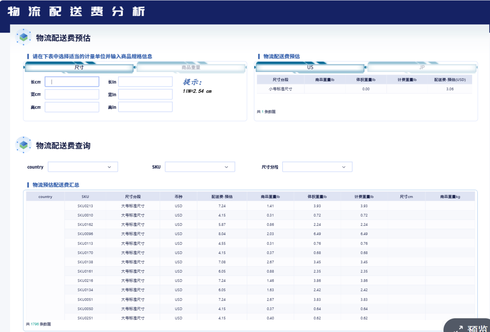
Task: Click the 宽cm input field
Action: tap(72, 95)
